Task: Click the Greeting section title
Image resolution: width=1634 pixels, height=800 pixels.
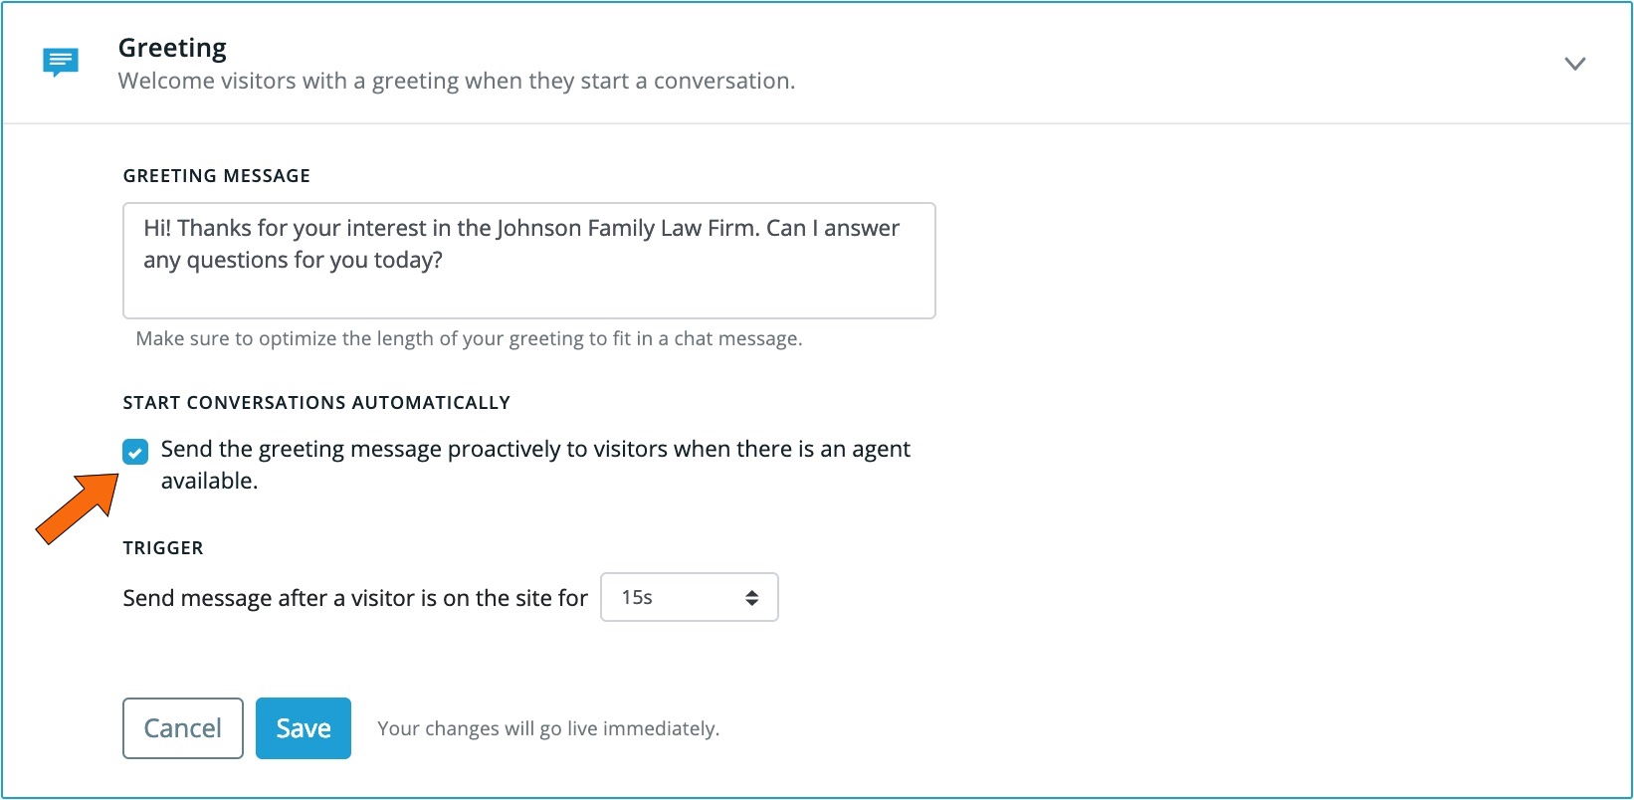Action: coord(172,48)
